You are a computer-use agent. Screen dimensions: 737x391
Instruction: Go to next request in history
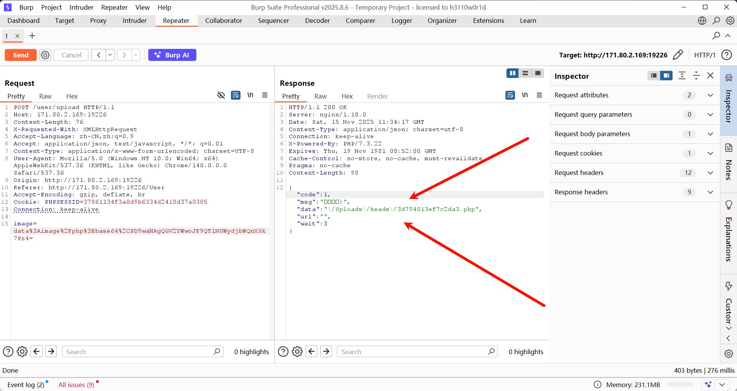click(x=124, y=55)
